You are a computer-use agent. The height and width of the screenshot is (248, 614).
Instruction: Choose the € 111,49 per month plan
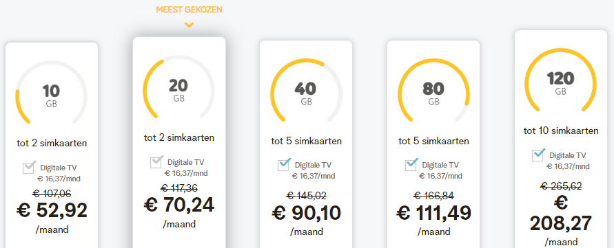click(433, 213)
